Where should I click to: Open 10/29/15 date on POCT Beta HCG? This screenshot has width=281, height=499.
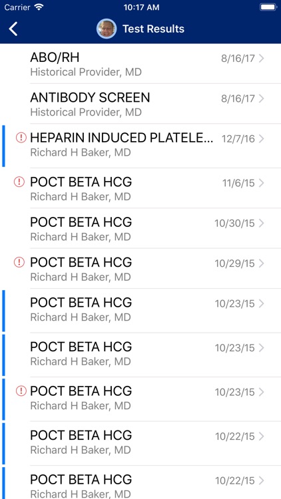pos(234,263)
